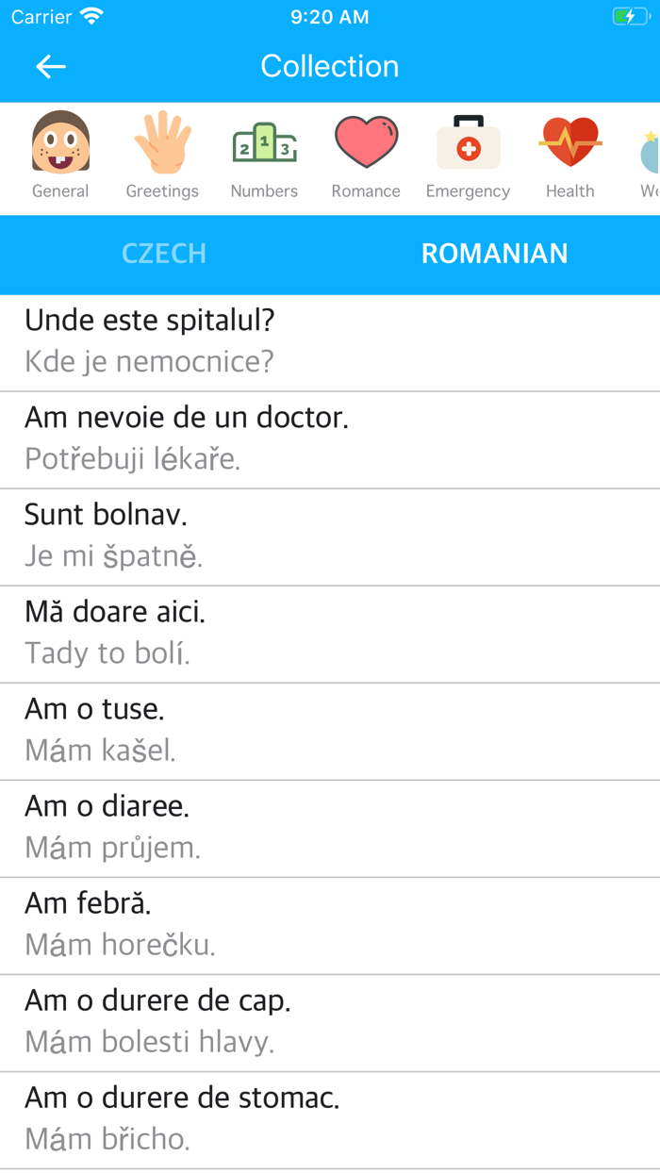Image resolution: width=660 pixels, height=1173 pixels.
Task: Switch to the CZECH language tab
Action: point(164,254)
